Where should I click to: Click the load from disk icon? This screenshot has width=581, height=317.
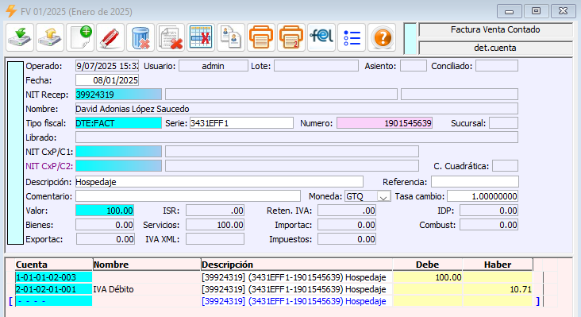click(50, 37)
